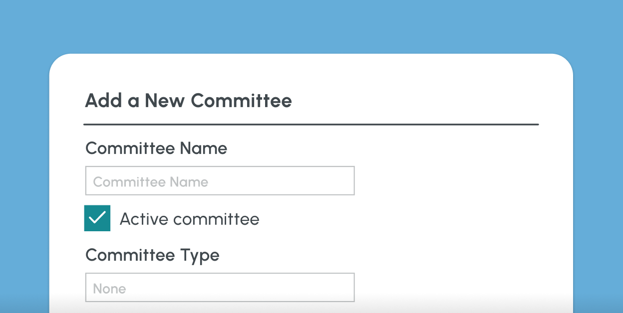Disable the active status for the committee
Viewport: 623px width, 313px height.
[97, 218]
